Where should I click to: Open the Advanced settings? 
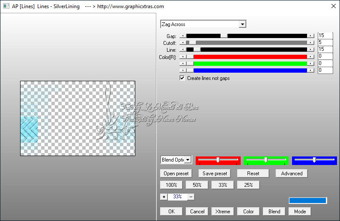click(x=292, y=174)
